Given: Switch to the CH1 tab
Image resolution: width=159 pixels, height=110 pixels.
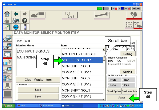Looking at the screenshot, I should coord(27,41).
